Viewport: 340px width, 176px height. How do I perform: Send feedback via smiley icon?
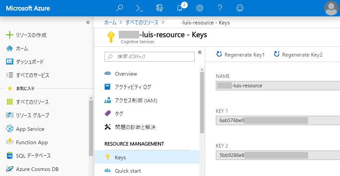tap(240, 8)
